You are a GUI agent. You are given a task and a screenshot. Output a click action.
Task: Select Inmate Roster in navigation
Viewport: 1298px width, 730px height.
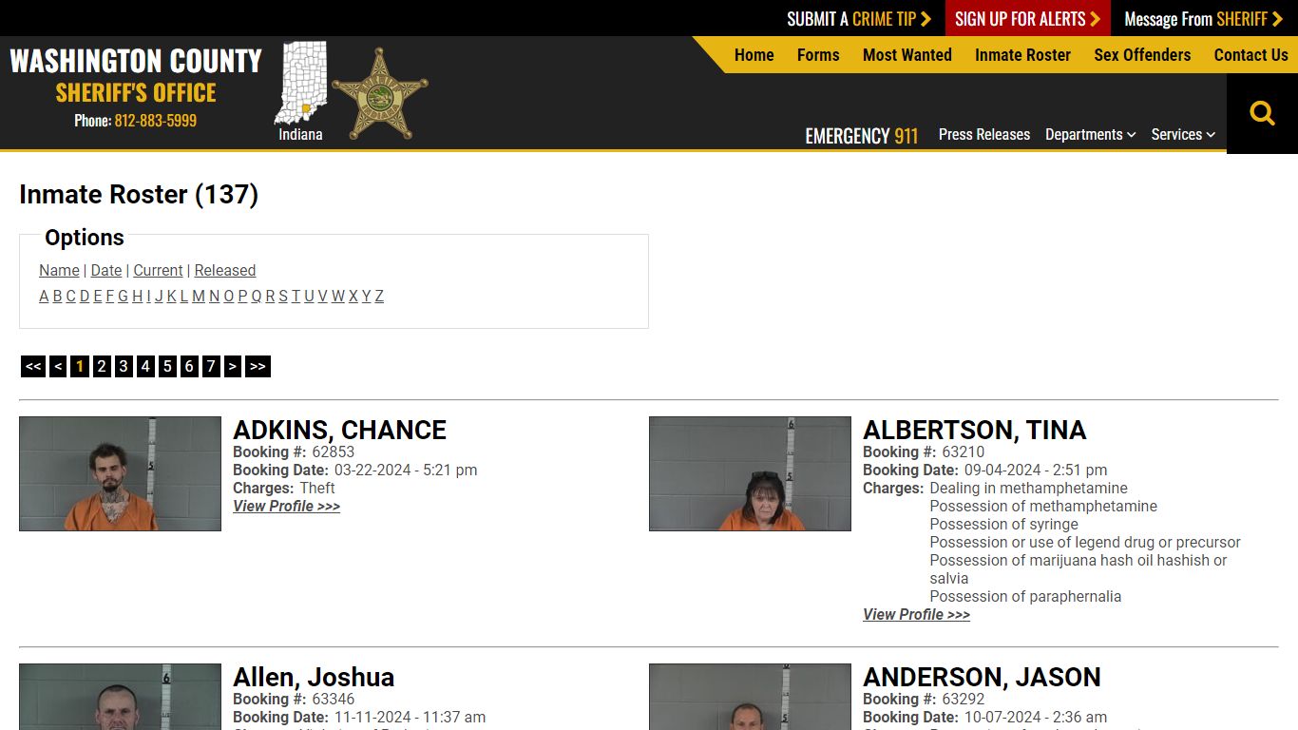(x=1022, y=55)
